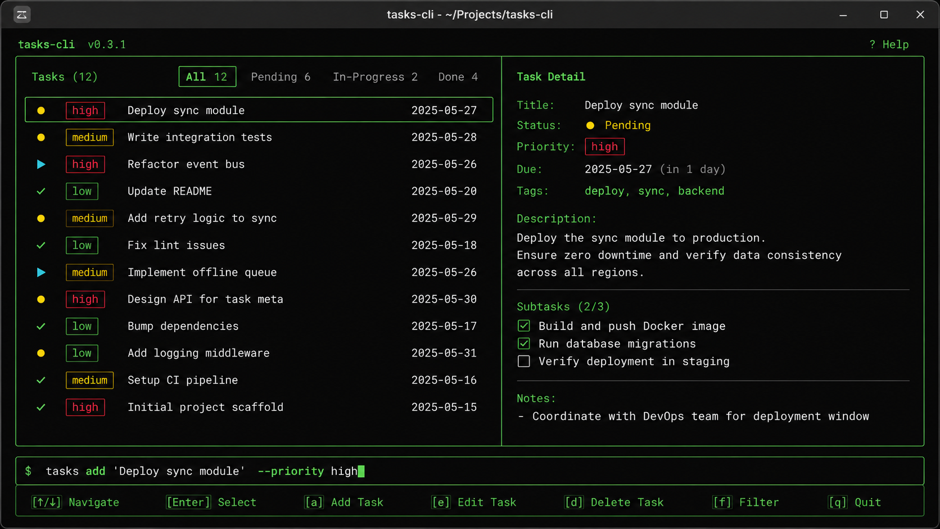This screenshot has height=529, width=940.
Task: Click low badge on Update README row
Action: [82, 192]
